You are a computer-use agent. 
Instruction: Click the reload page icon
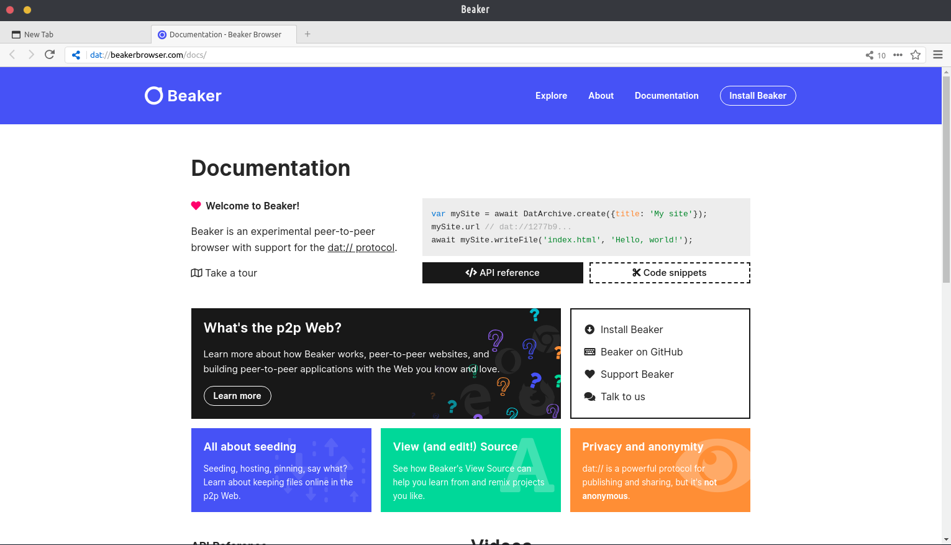click(50, 55)
